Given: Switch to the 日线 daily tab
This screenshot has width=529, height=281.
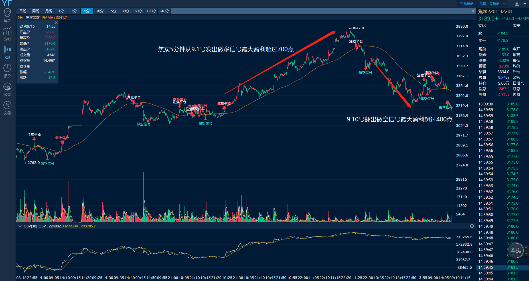Looking at the screenshot, I should (x=23, y=11).
